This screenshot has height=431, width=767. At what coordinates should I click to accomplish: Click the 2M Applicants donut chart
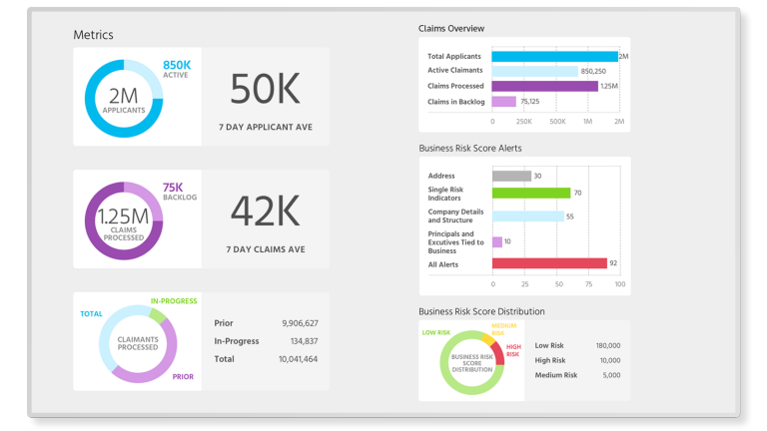[x=124, y=97]
